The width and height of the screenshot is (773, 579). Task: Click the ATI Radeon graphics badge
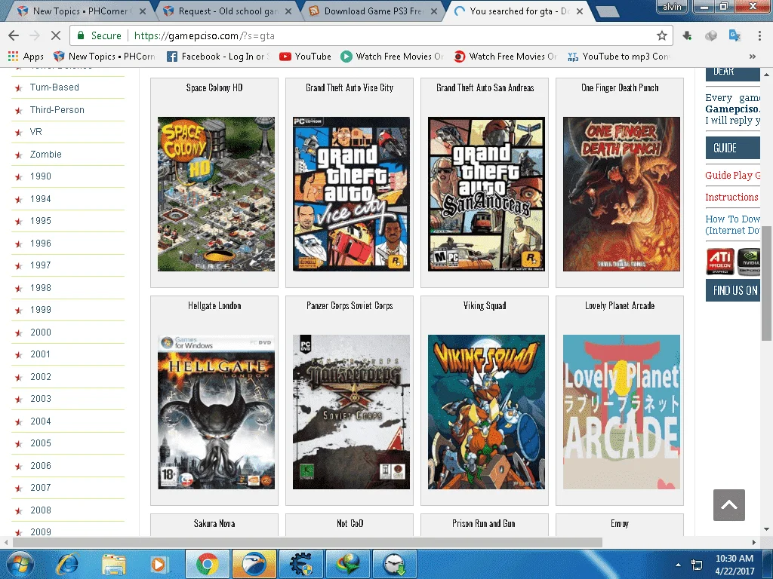(x=720, y=261)
